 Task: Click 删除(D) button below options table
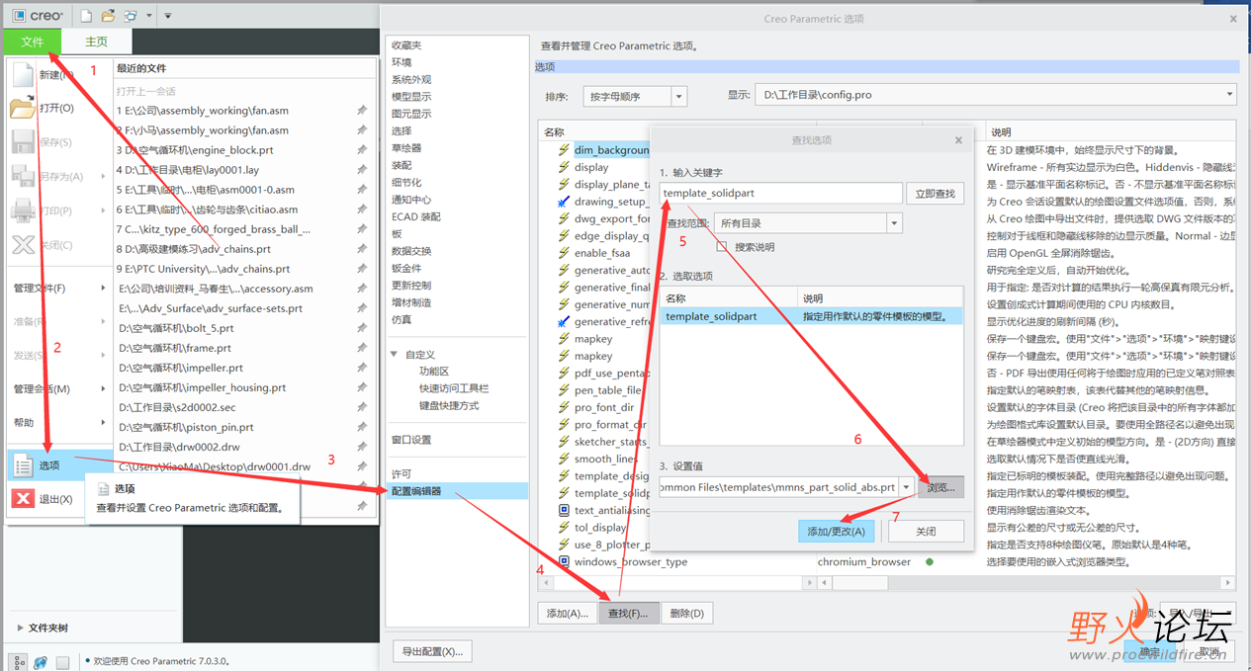[686, 613]
